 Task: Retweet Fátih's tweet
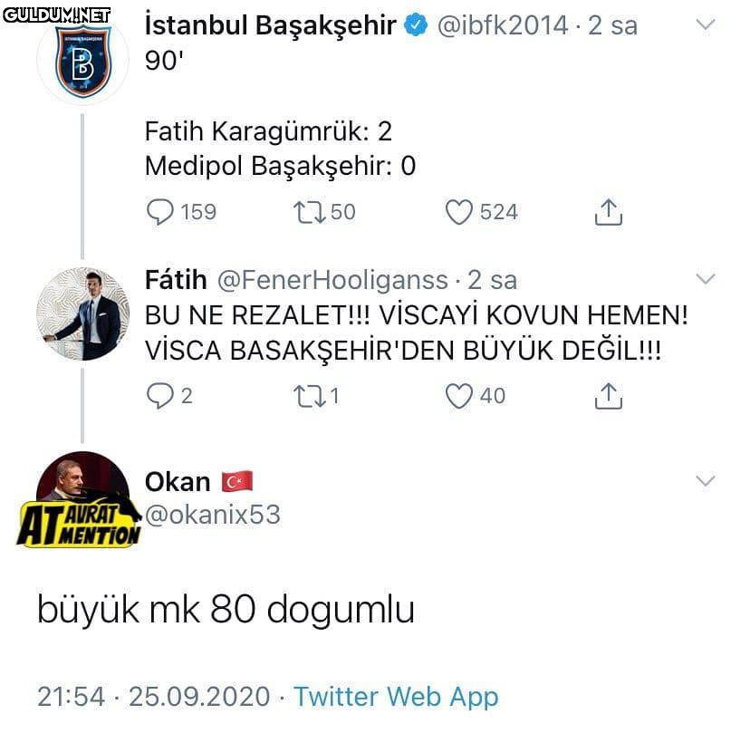310,396
